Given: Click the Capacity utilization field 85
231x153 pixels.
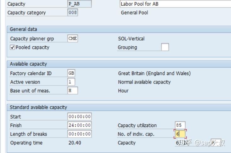Looking at the screenshot, I should (180, 125).
